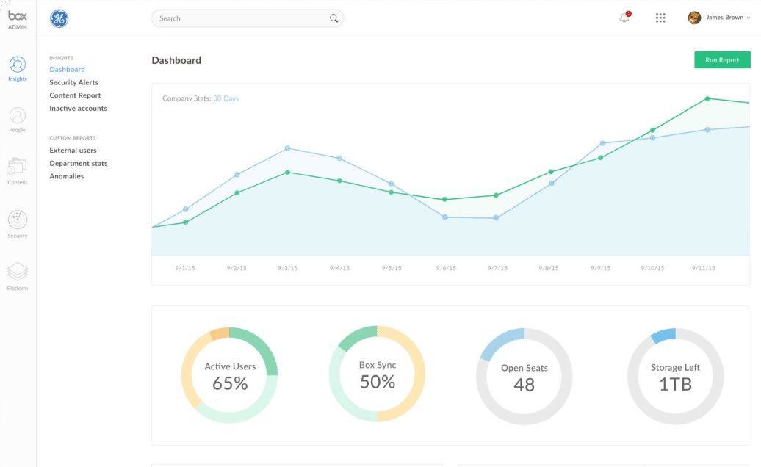Open Security Alerts
Screen dimensions: 761x467
[x=73, y=82]
